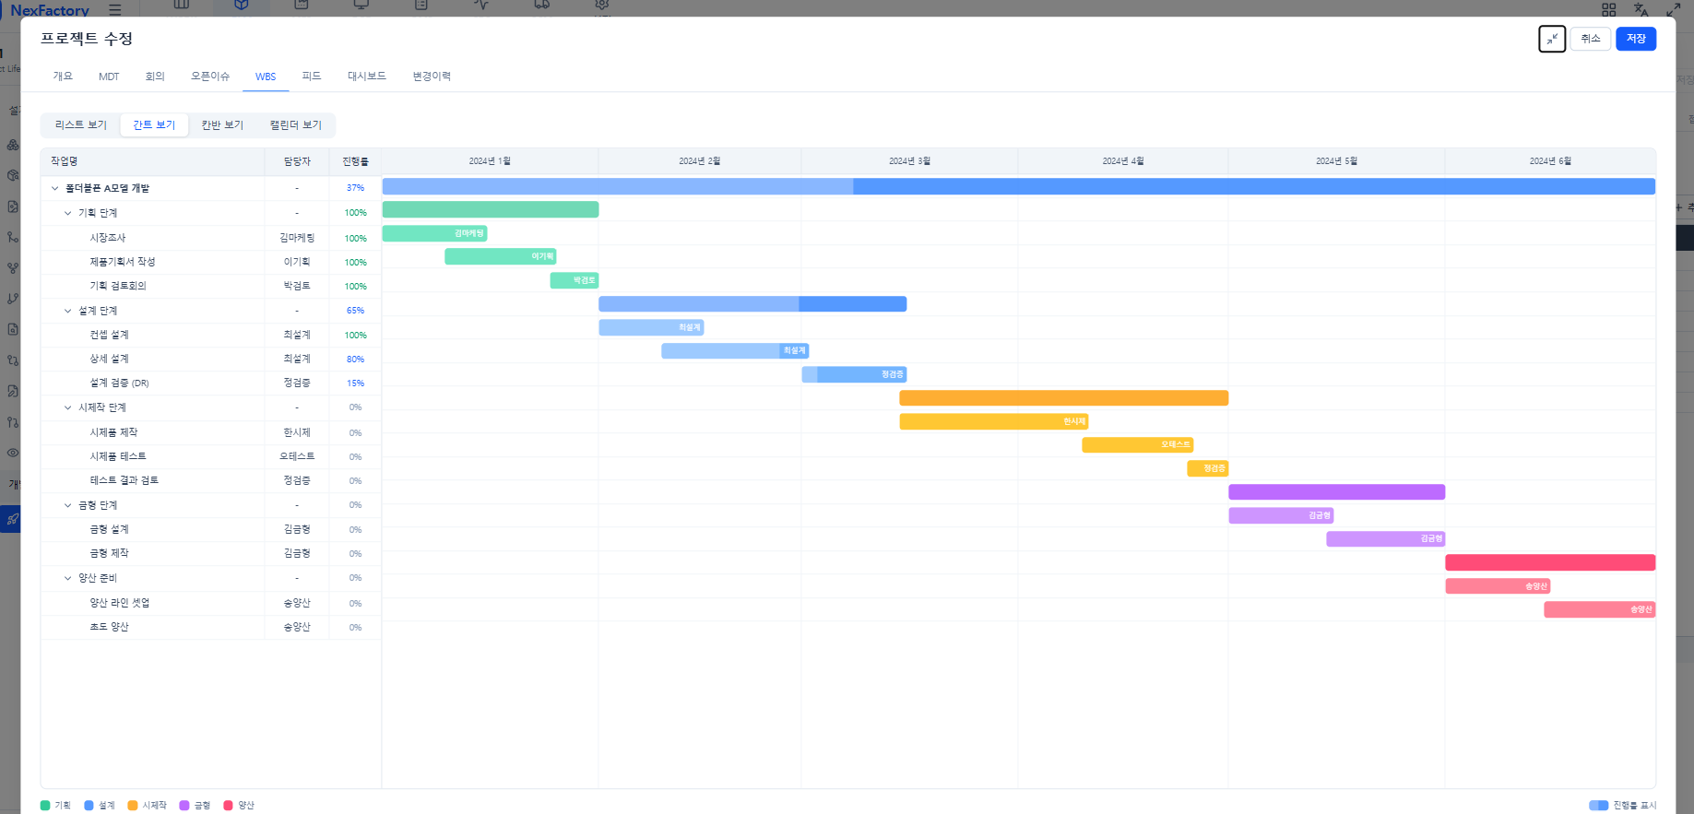Screen dimensions: 1694x814
Task: Open the 대시보드 tab
Action: coord(367,77)
